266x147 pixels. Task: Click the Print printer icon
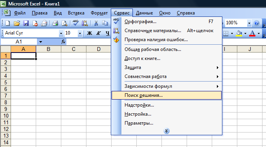click(55, 23)
